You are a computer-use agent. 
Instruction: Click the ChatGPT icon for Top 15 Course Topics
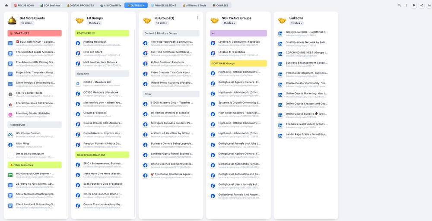(x=10, y=95)
